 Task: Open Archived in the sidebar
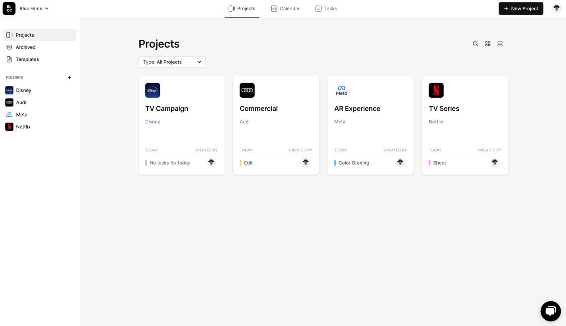click(25, 47)
